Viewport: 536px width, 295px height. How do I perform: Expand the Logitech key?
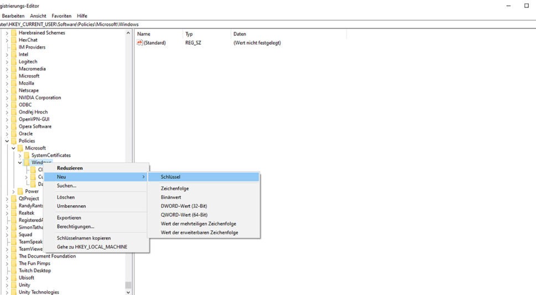point(7,62)
